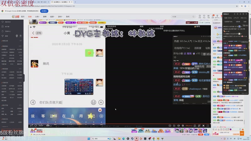
Task: Open the 关注 heart icon in header
Action: click(x=204, y=16)
